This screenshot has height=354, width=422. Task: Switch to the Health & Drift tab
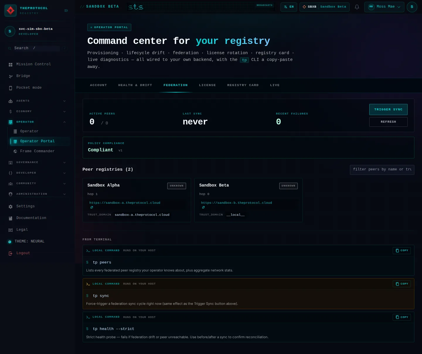(x=135, y=85)
